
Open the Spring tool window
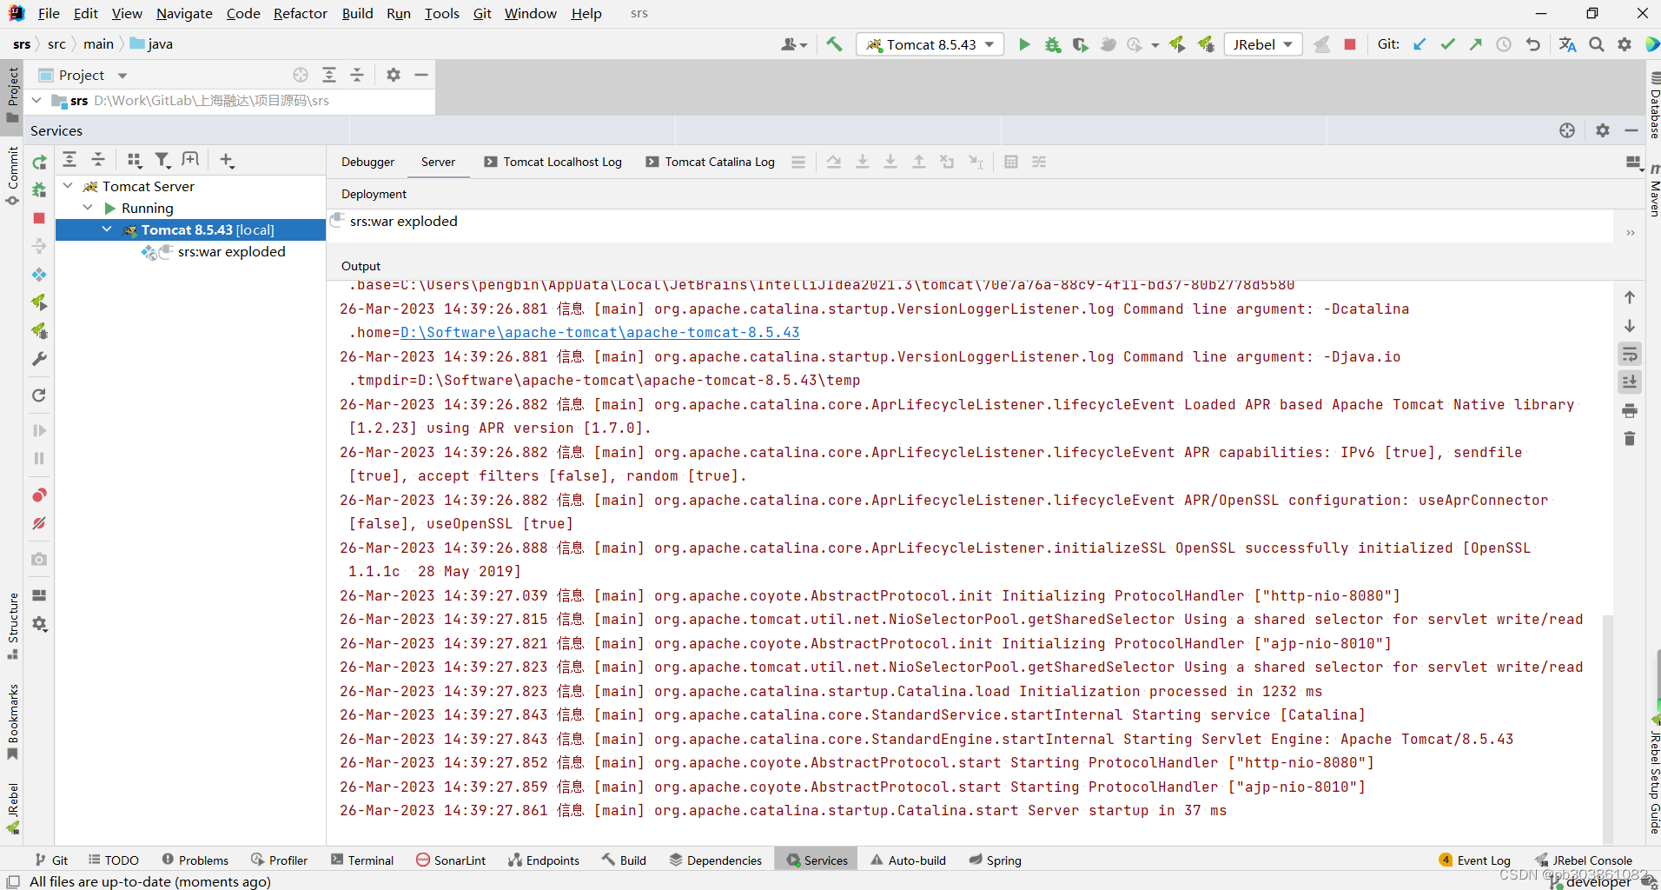click(996, 860)
